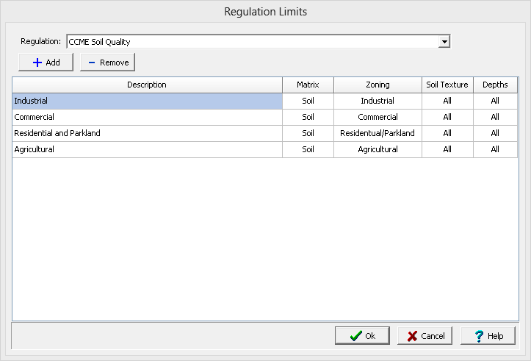The height and width of the screenshot is (361, 531).
Task: Select the Residential and Parkland row
Action: [147, 133]
